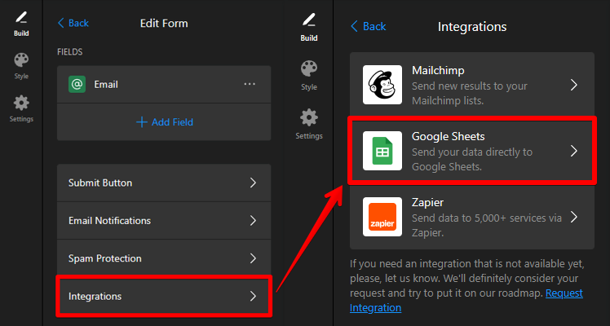Click 'Send data to 5,000+ services' description
The width and height of the screenshot is (610, 326).
(487, 226)
